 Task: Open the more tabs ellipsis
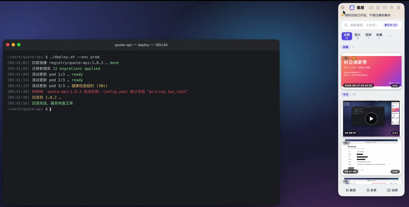click(x=389, y=36)
